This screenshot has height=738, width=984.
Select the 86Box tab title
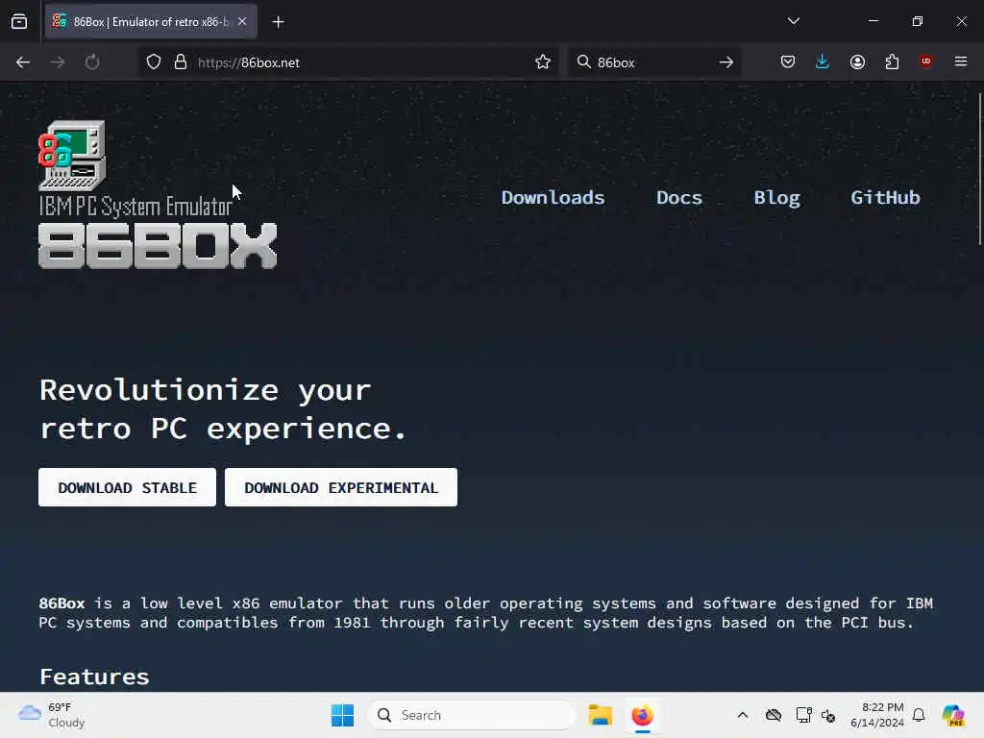(151, 22)
